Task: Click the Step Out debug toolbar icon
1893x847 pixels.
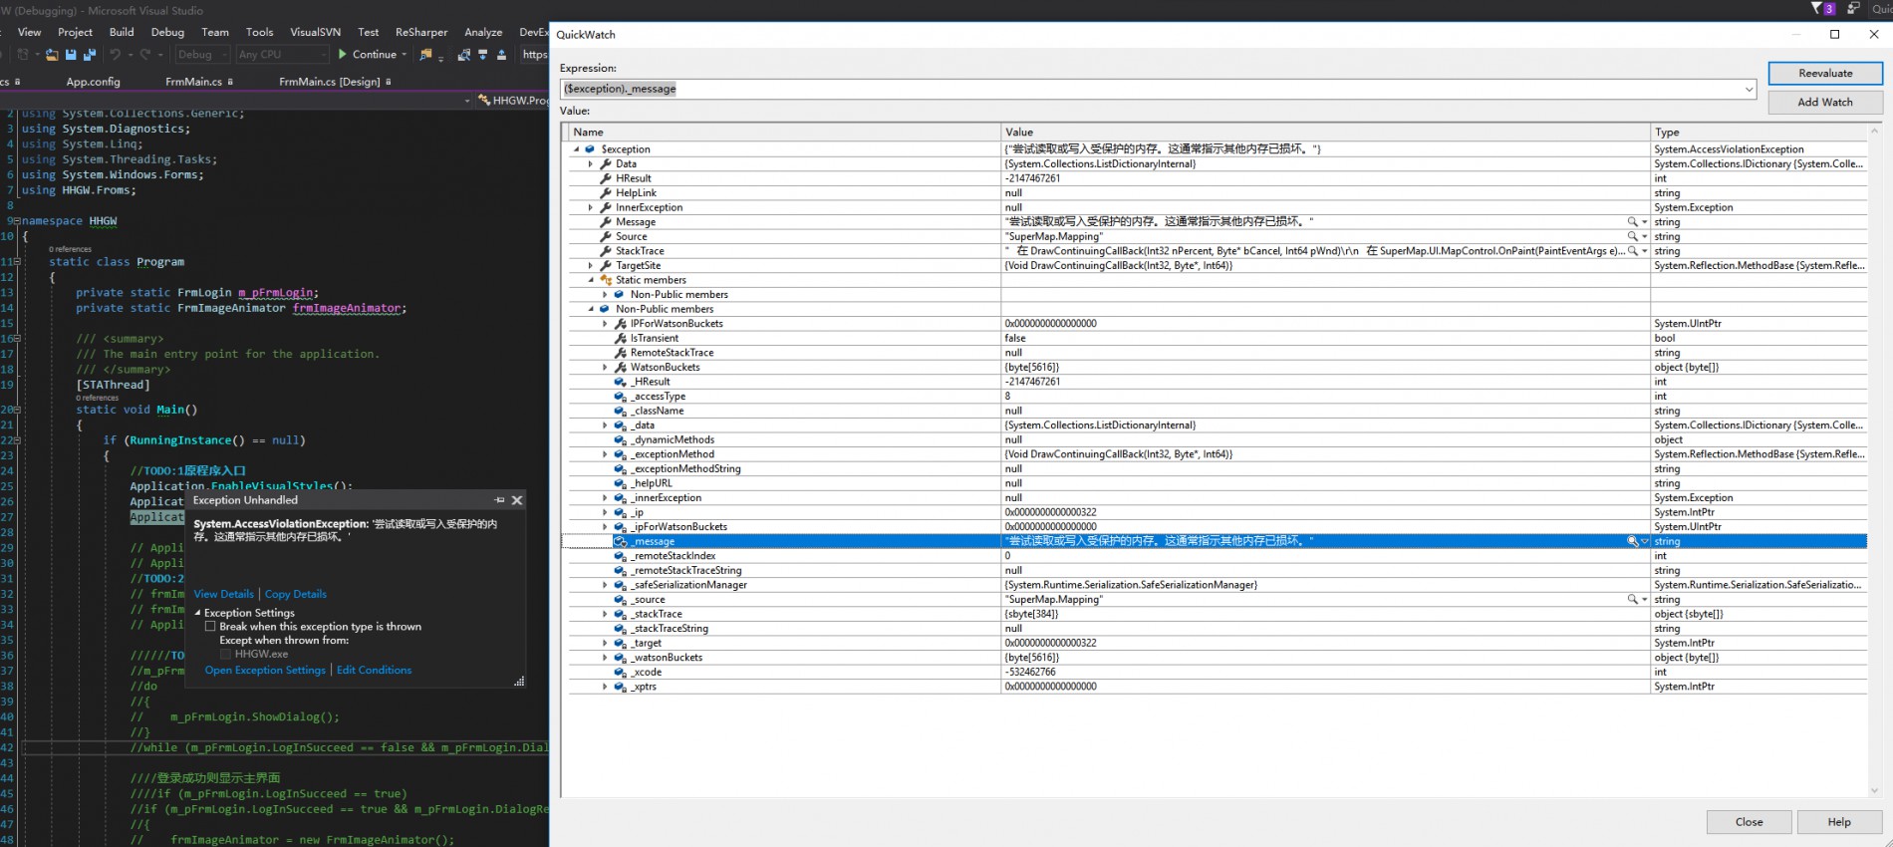Action: 501,54
